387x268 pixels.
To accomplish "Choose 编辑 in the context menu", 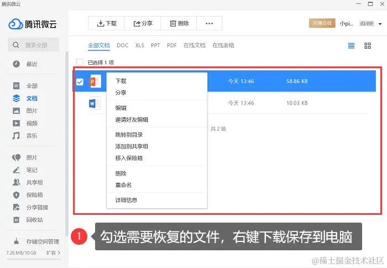I will [156, 108].
